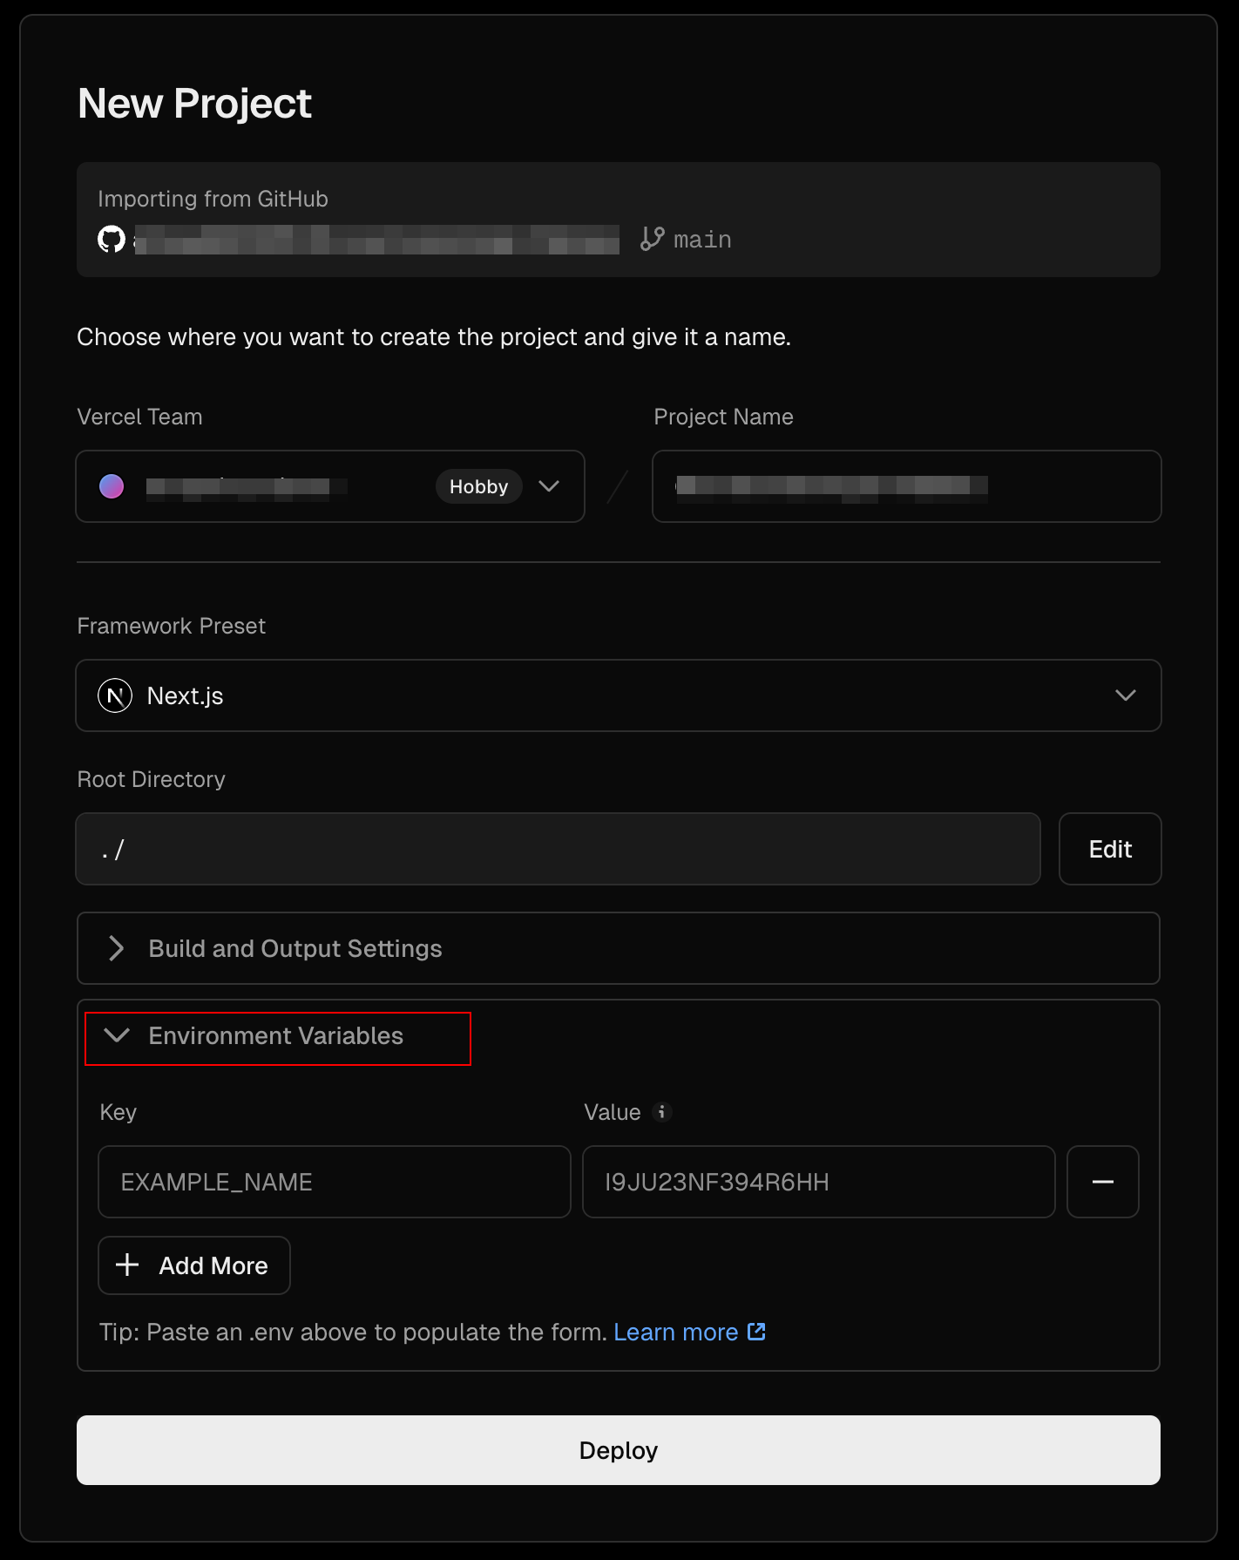
Task: Focus the environment variable Value field
Action: (819, 1182)
